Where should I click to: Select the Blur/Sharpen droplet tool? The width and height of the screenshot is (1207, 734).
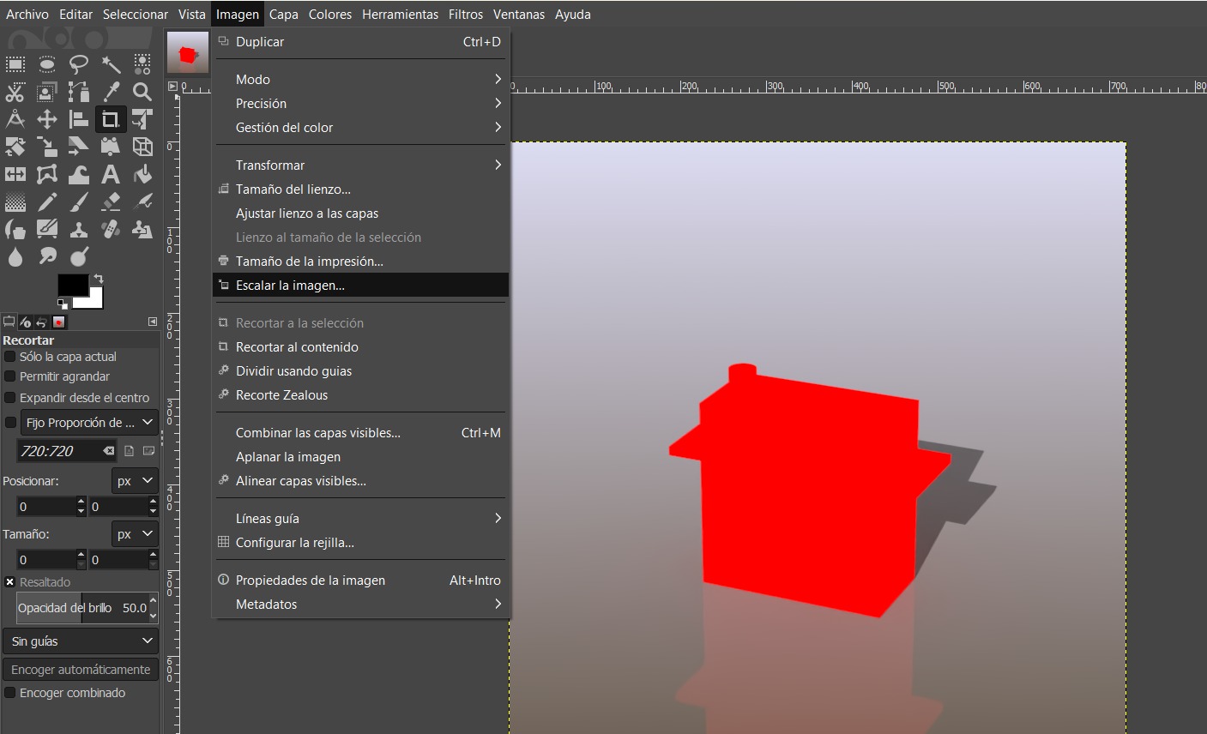15,256
